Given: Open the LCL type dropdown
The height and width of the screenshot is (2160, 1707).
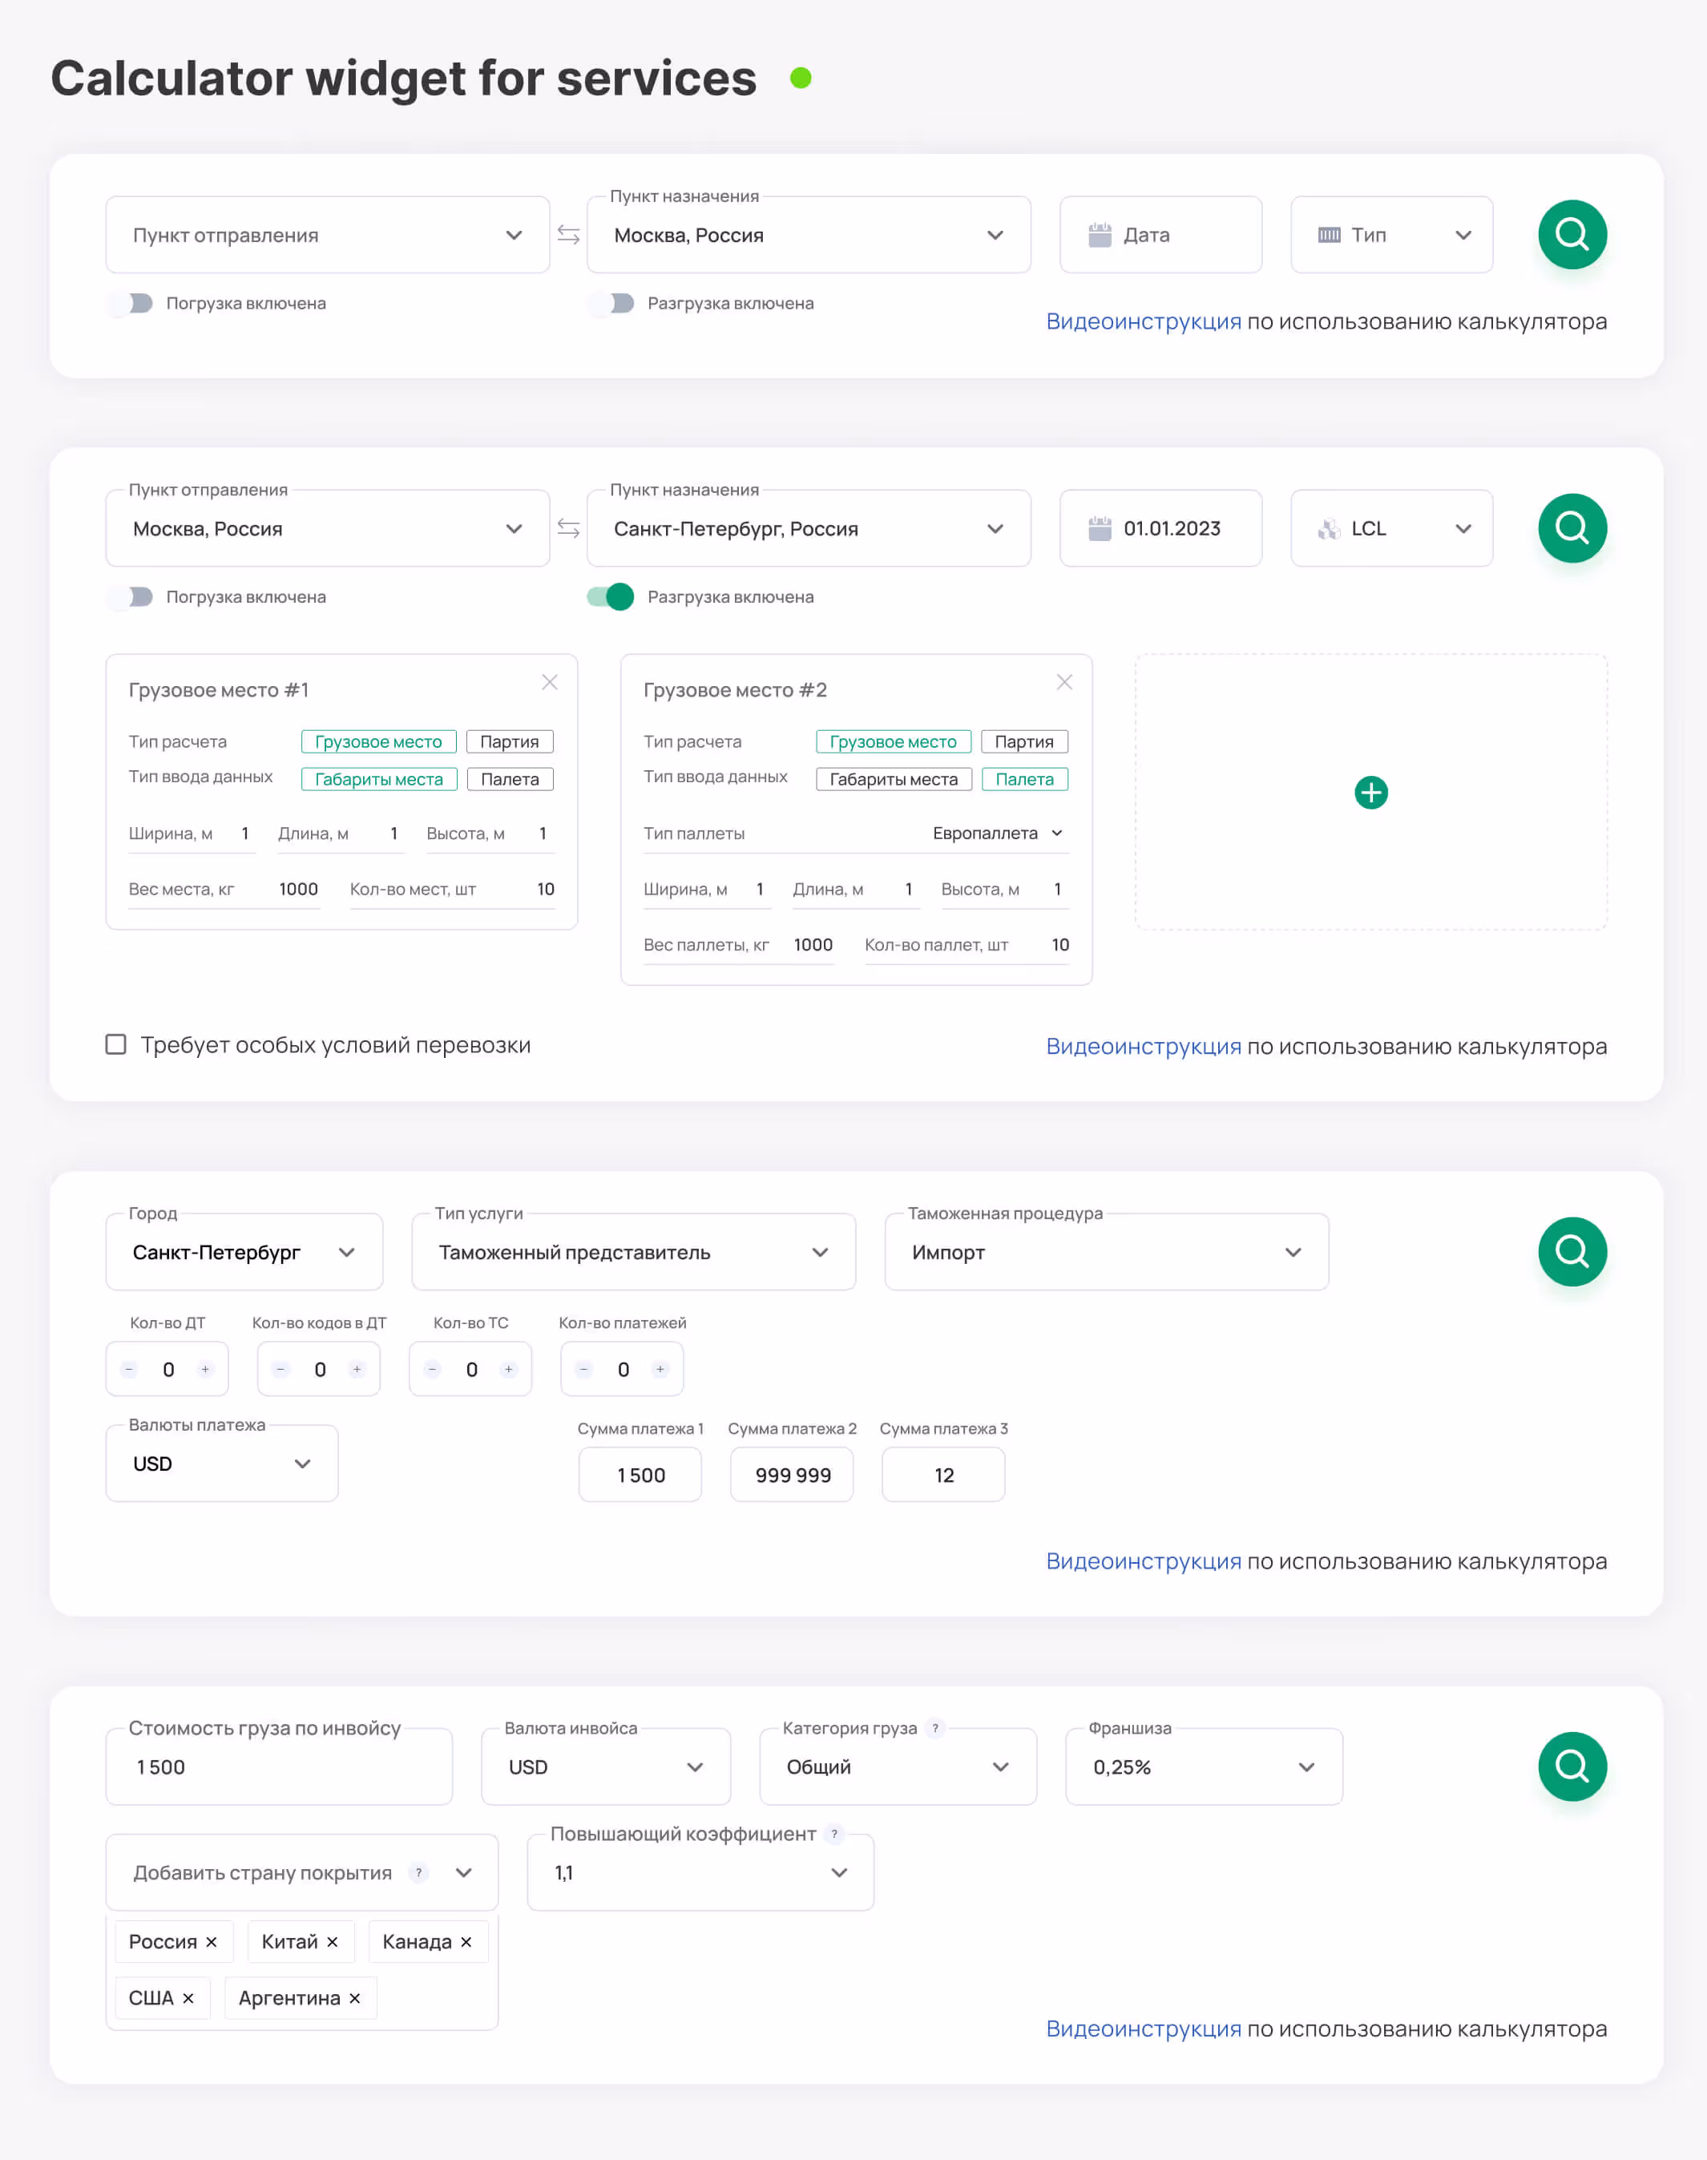Looking at the screenshot, I should [x=1390, y=527].
